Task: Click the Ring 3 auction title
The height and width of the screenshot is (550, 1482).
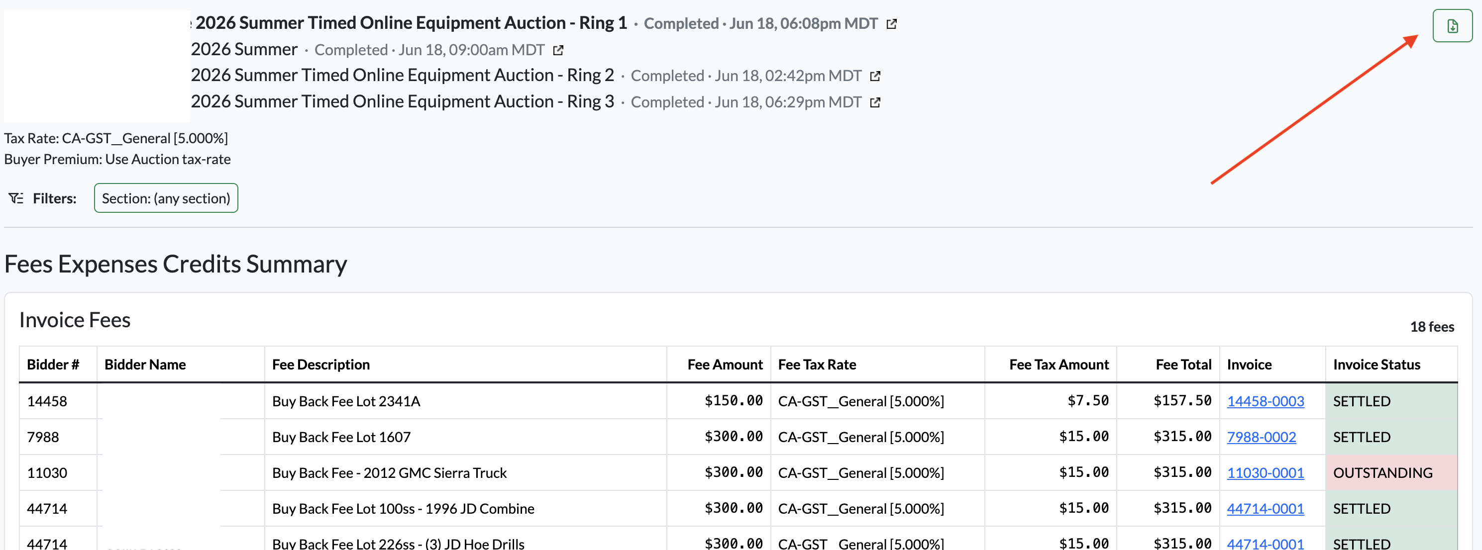Action: [x=402, y=102]
